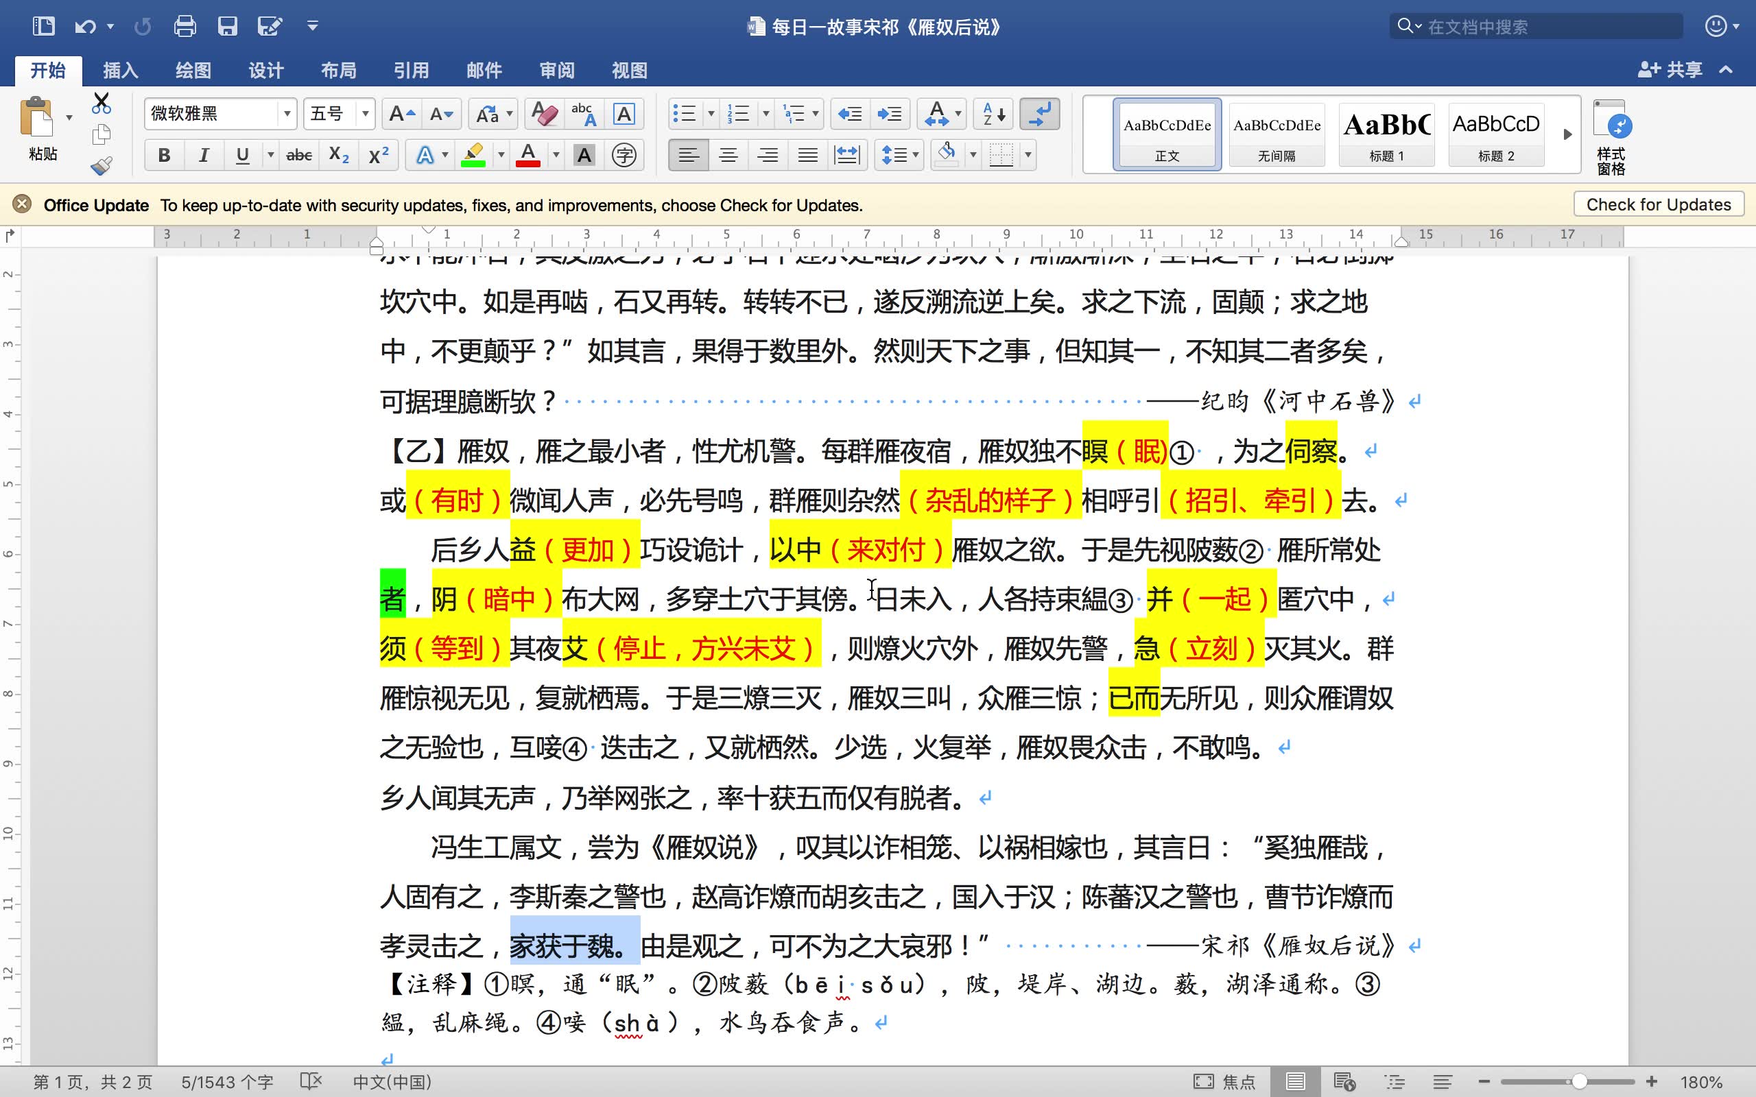Toggle underline formatting
The width and height of the screenshot is (1756, 1097).
[x=242, y=154]
